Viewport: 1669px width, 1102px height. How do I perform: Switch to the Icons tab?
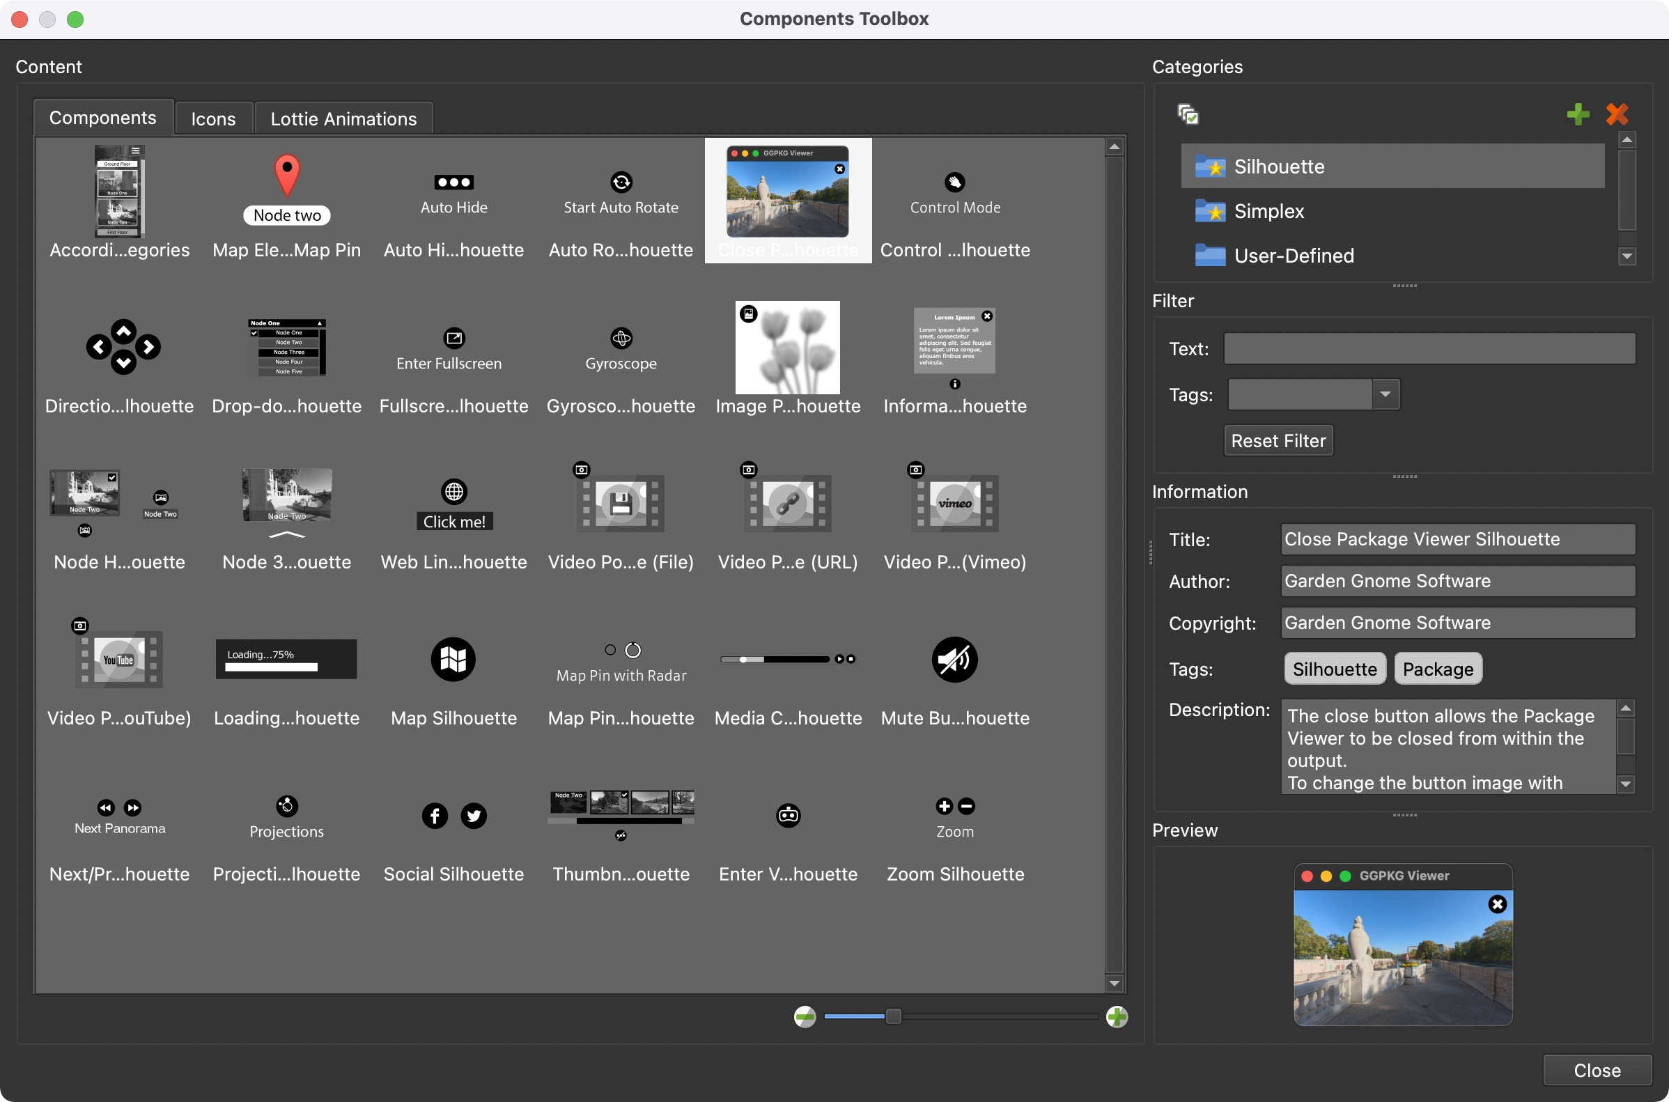click(x=213, y=117)
